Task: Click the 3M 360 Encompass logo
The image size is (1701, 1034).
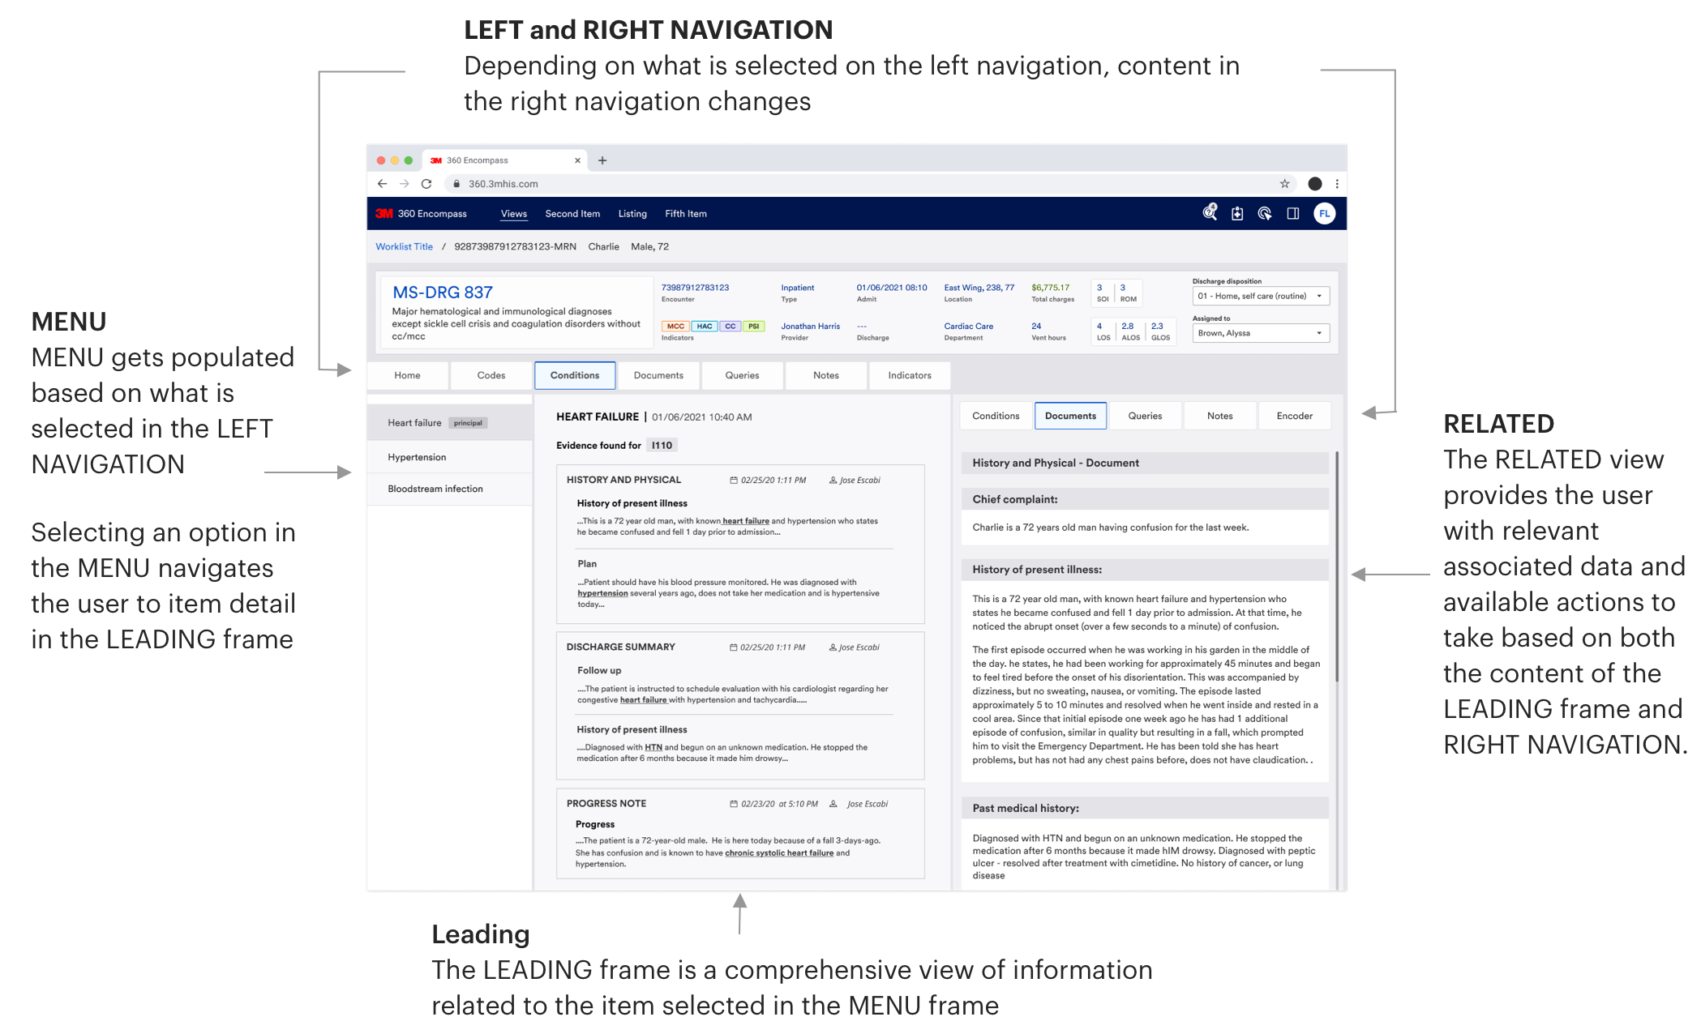Action: pyautogui.click(x=422, y=214)
